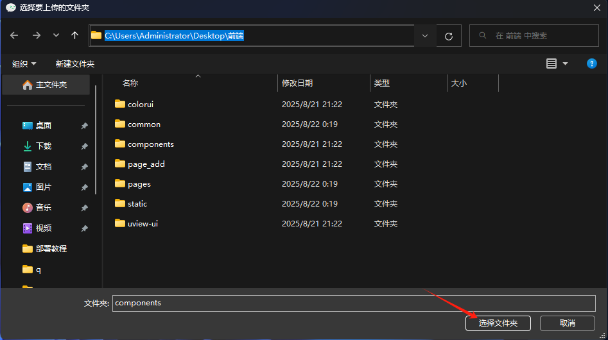The image size is (608, 340).
Task: Click the Cancel (取消) button
Action: (567, 323)
